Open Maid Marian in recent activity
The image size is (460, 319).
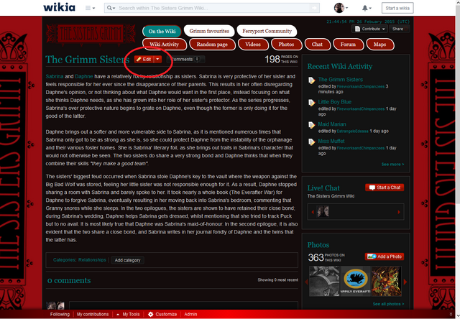332,124
